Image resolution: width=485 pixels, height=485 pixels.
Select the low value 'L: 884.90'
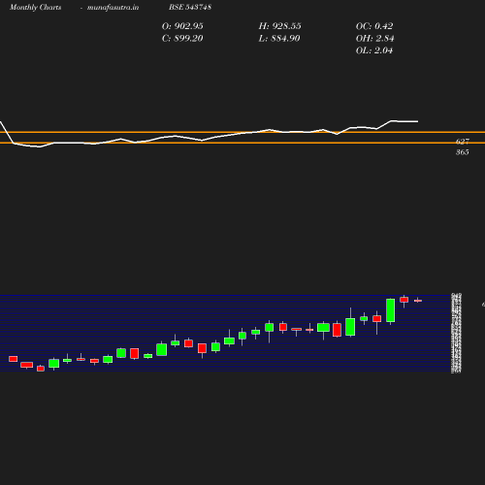(x=279, y=39)
